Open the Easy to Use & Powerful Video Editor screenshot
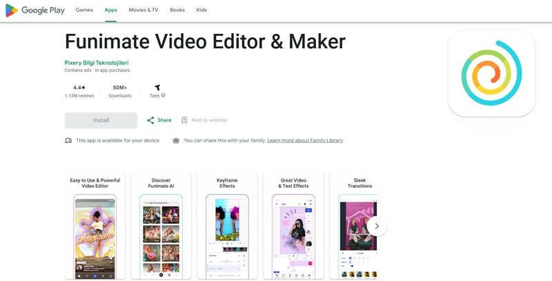 (95, 226)
